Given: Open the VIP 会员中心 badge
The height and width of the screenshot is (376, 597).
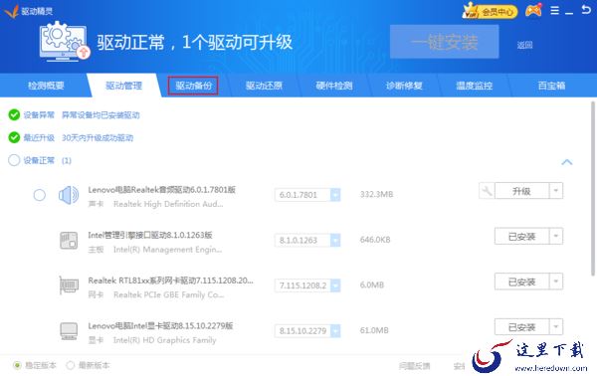Looking at the screenshot, I should click(x=490, y=11).
